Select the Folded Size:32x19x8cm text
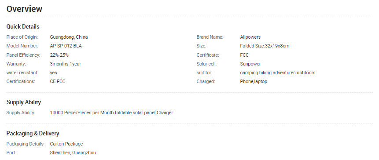 point(265,46)
